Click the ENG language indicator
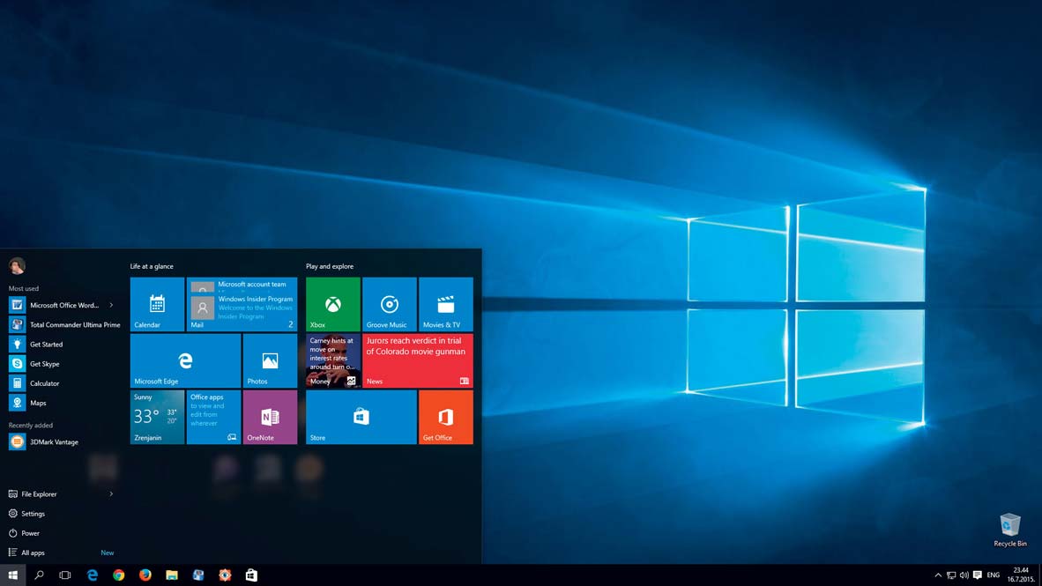1042x586 pixels. [994, 575]
